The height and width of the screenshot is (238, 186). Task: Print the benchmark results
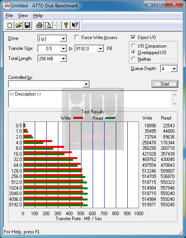click(x=39, y=25)
